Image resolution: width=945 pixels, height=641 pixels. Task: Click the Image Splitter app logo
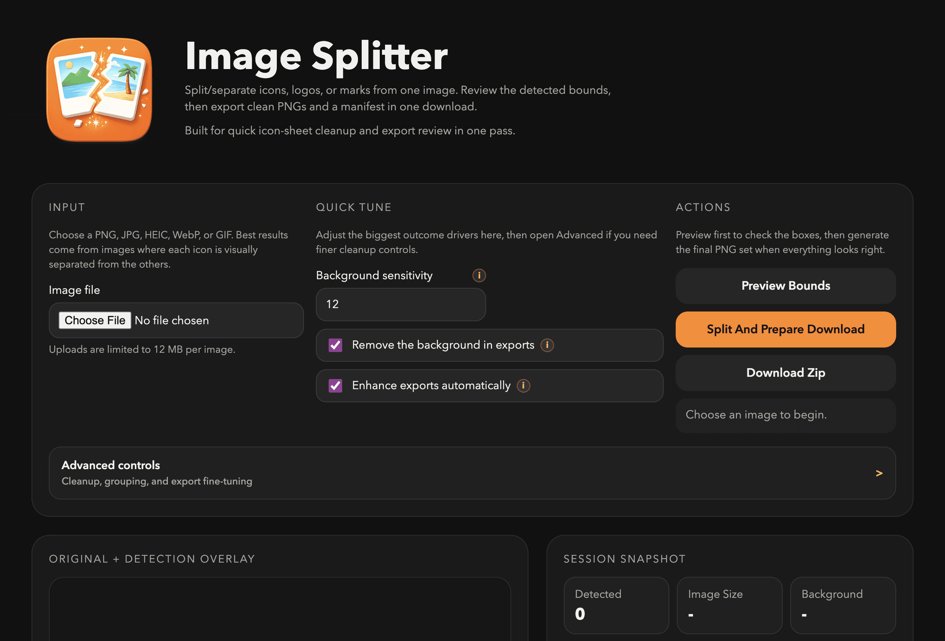click(99, 89)
